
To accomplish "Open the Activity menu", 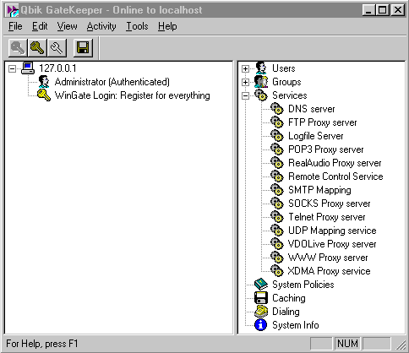I will click(101, 26).
